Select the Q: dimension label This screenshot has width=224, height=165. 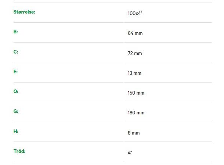[x=16, y=91]
